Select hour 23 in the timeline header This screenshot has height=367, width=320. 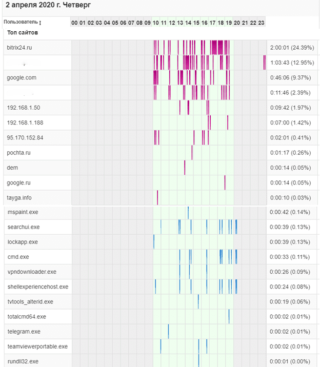[261, 23]
